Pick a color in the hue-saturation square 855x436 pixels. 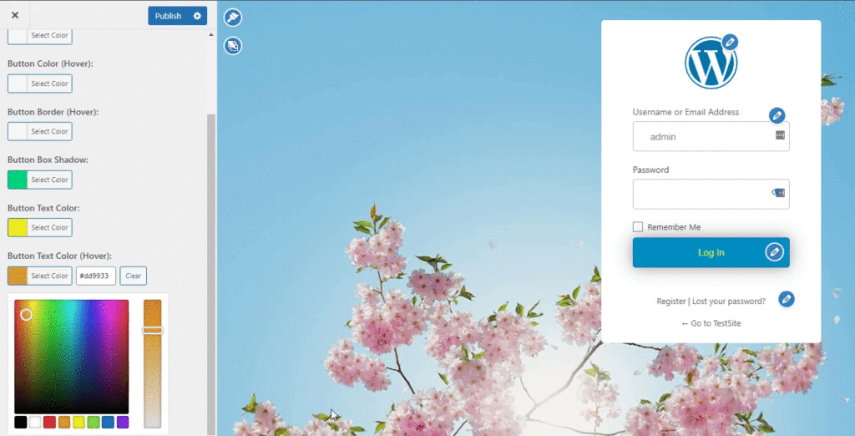click(x=72, y=357)
